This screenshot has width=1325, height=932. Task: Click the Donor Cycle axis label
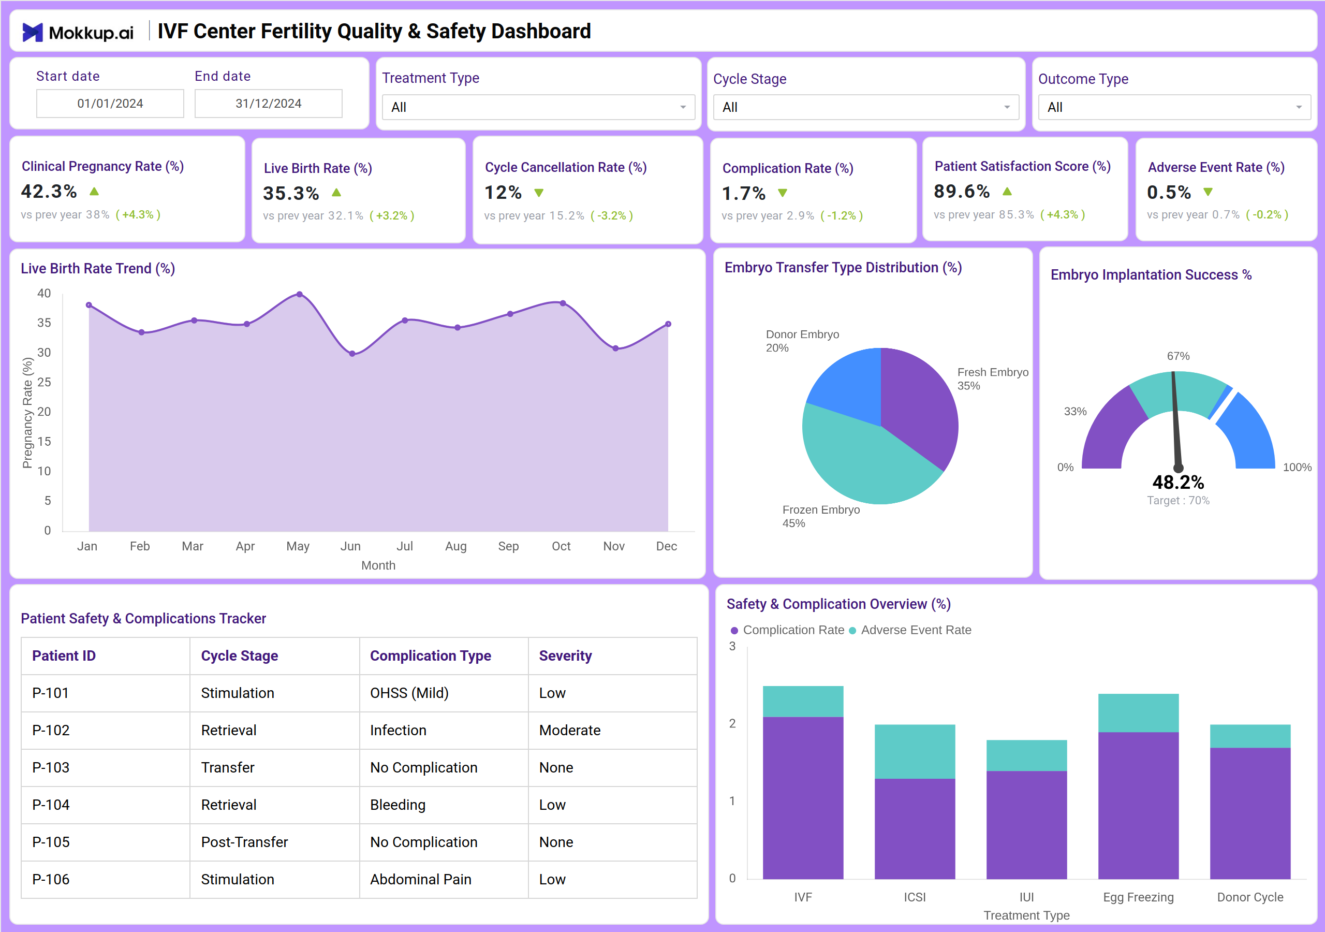(x=1250, y=897)
